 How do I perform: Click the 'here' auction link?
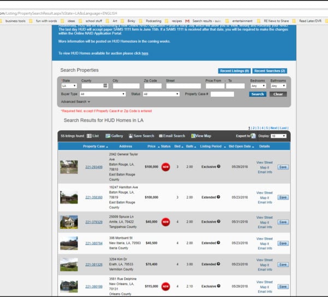click(x=145, y=54)
